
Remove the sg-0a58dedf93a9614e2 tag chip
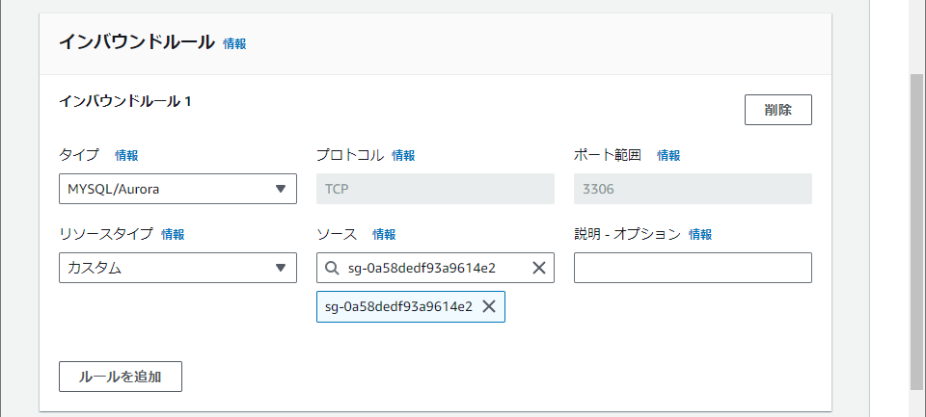point(489,306)
